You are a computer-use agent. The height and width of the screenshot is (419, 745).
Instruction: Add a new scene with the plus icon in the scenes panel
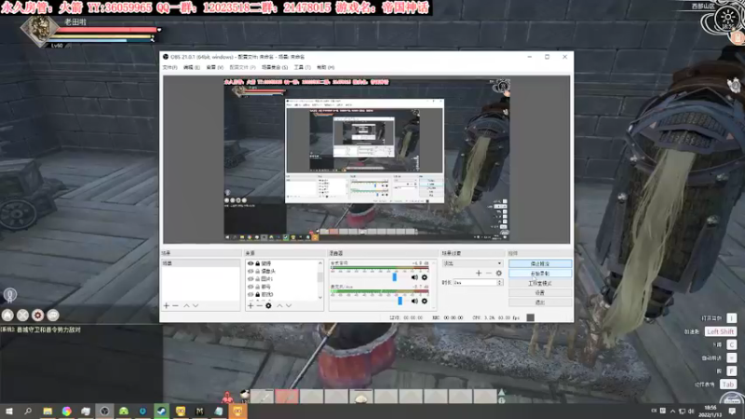pos(167,306)
